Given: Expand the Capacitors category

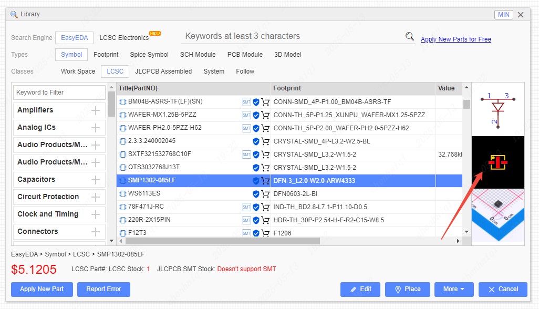Looking at the screenshot, I should click(x=96, y=180).
